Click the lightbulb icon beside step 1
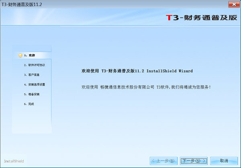This screenshot has height=168, width=241. point(20,55)
